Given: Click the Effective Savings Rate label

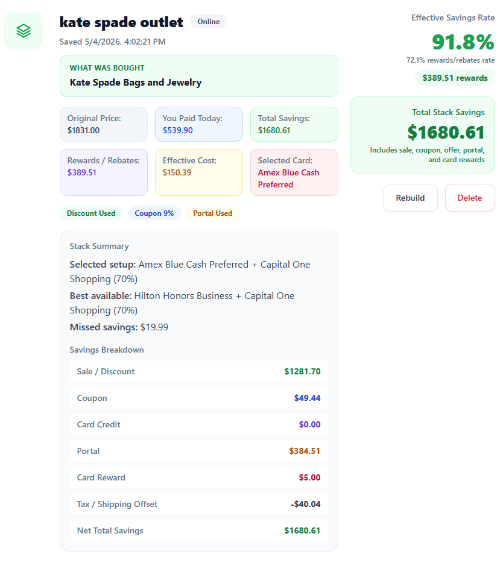Looking at the screenshot, I should (453, 17).
